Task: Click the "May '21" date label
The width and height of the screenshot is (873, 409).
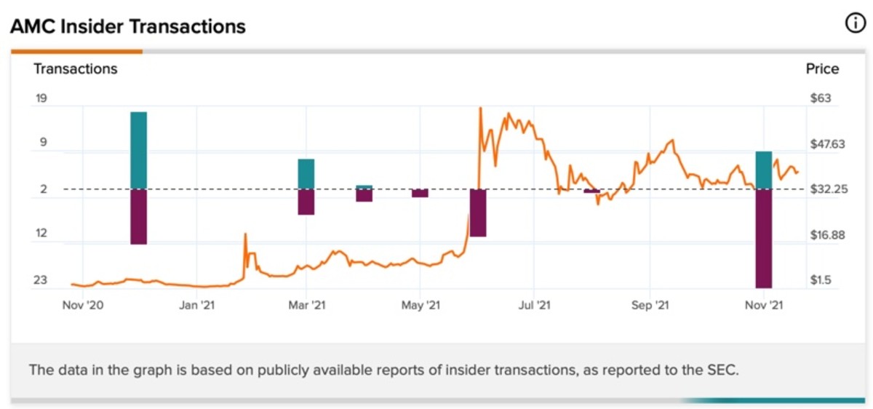Action: click(420, 306)
